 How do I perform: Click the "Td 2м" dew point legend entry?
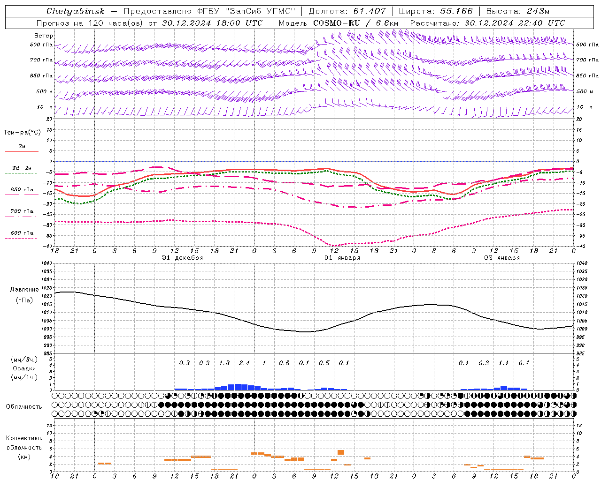click(x=22, y=168)
